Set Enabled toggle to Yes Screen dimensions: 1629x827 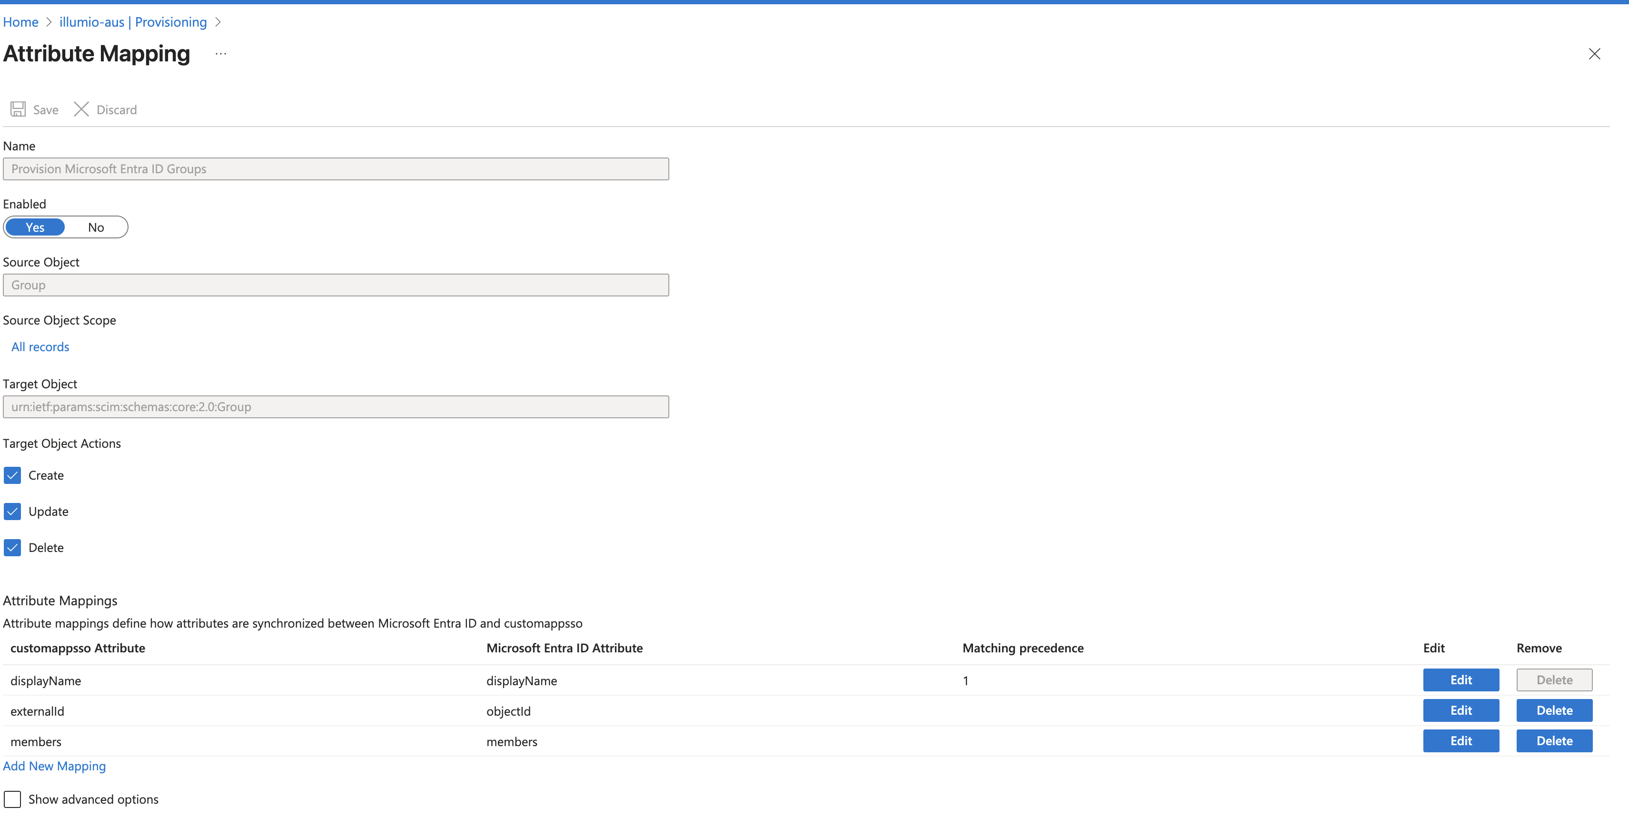(35, 227)
